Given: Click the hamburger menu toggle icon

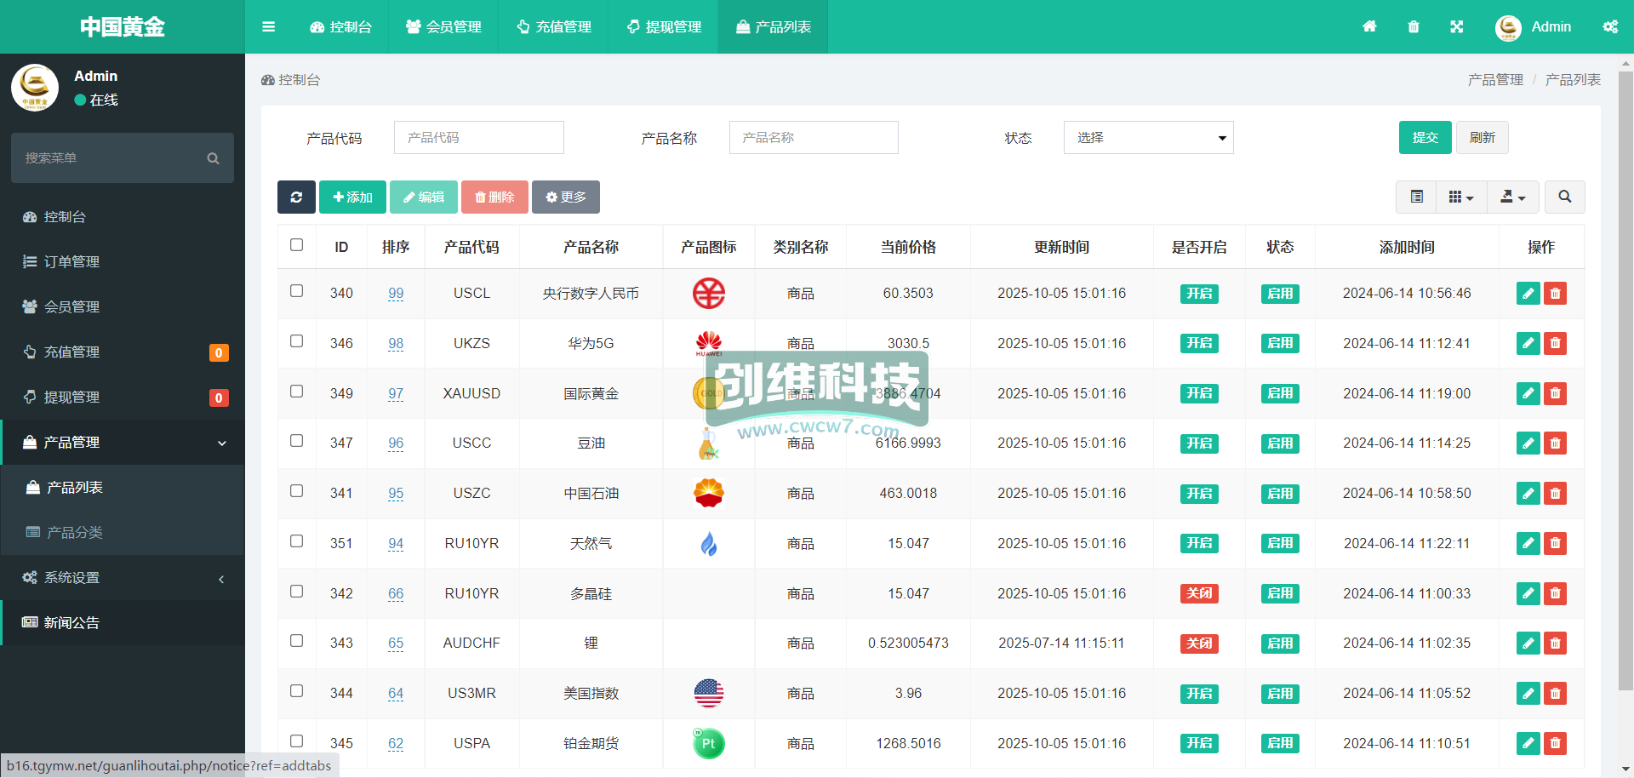Looking at the screenshot, I should point(268,27).
